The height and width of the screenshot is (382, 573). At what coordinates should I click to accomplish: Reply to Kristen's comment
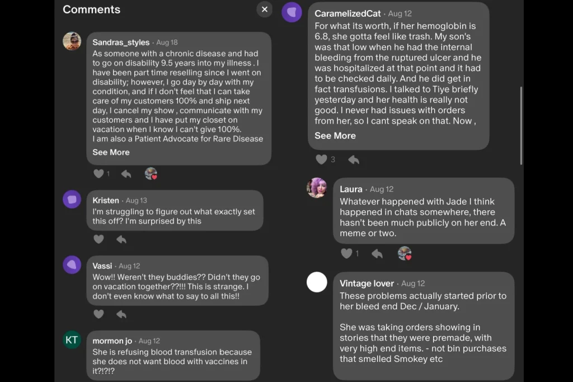click(x=121, y=239)
